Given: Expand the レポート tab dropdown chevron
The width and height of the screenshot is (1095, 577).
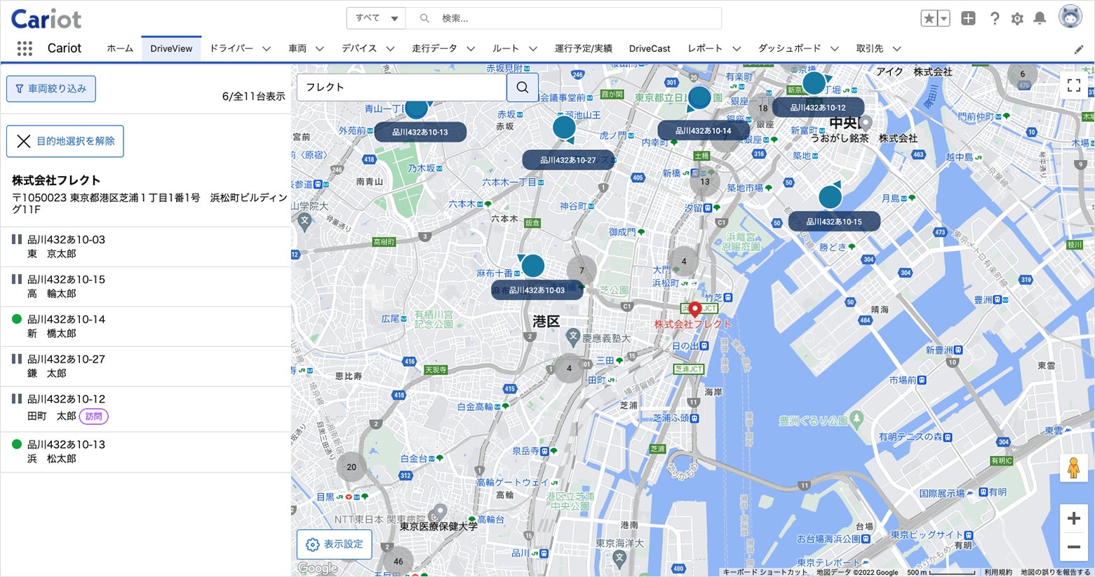Looking at the screenshot, I should click(x=737, y=49).
